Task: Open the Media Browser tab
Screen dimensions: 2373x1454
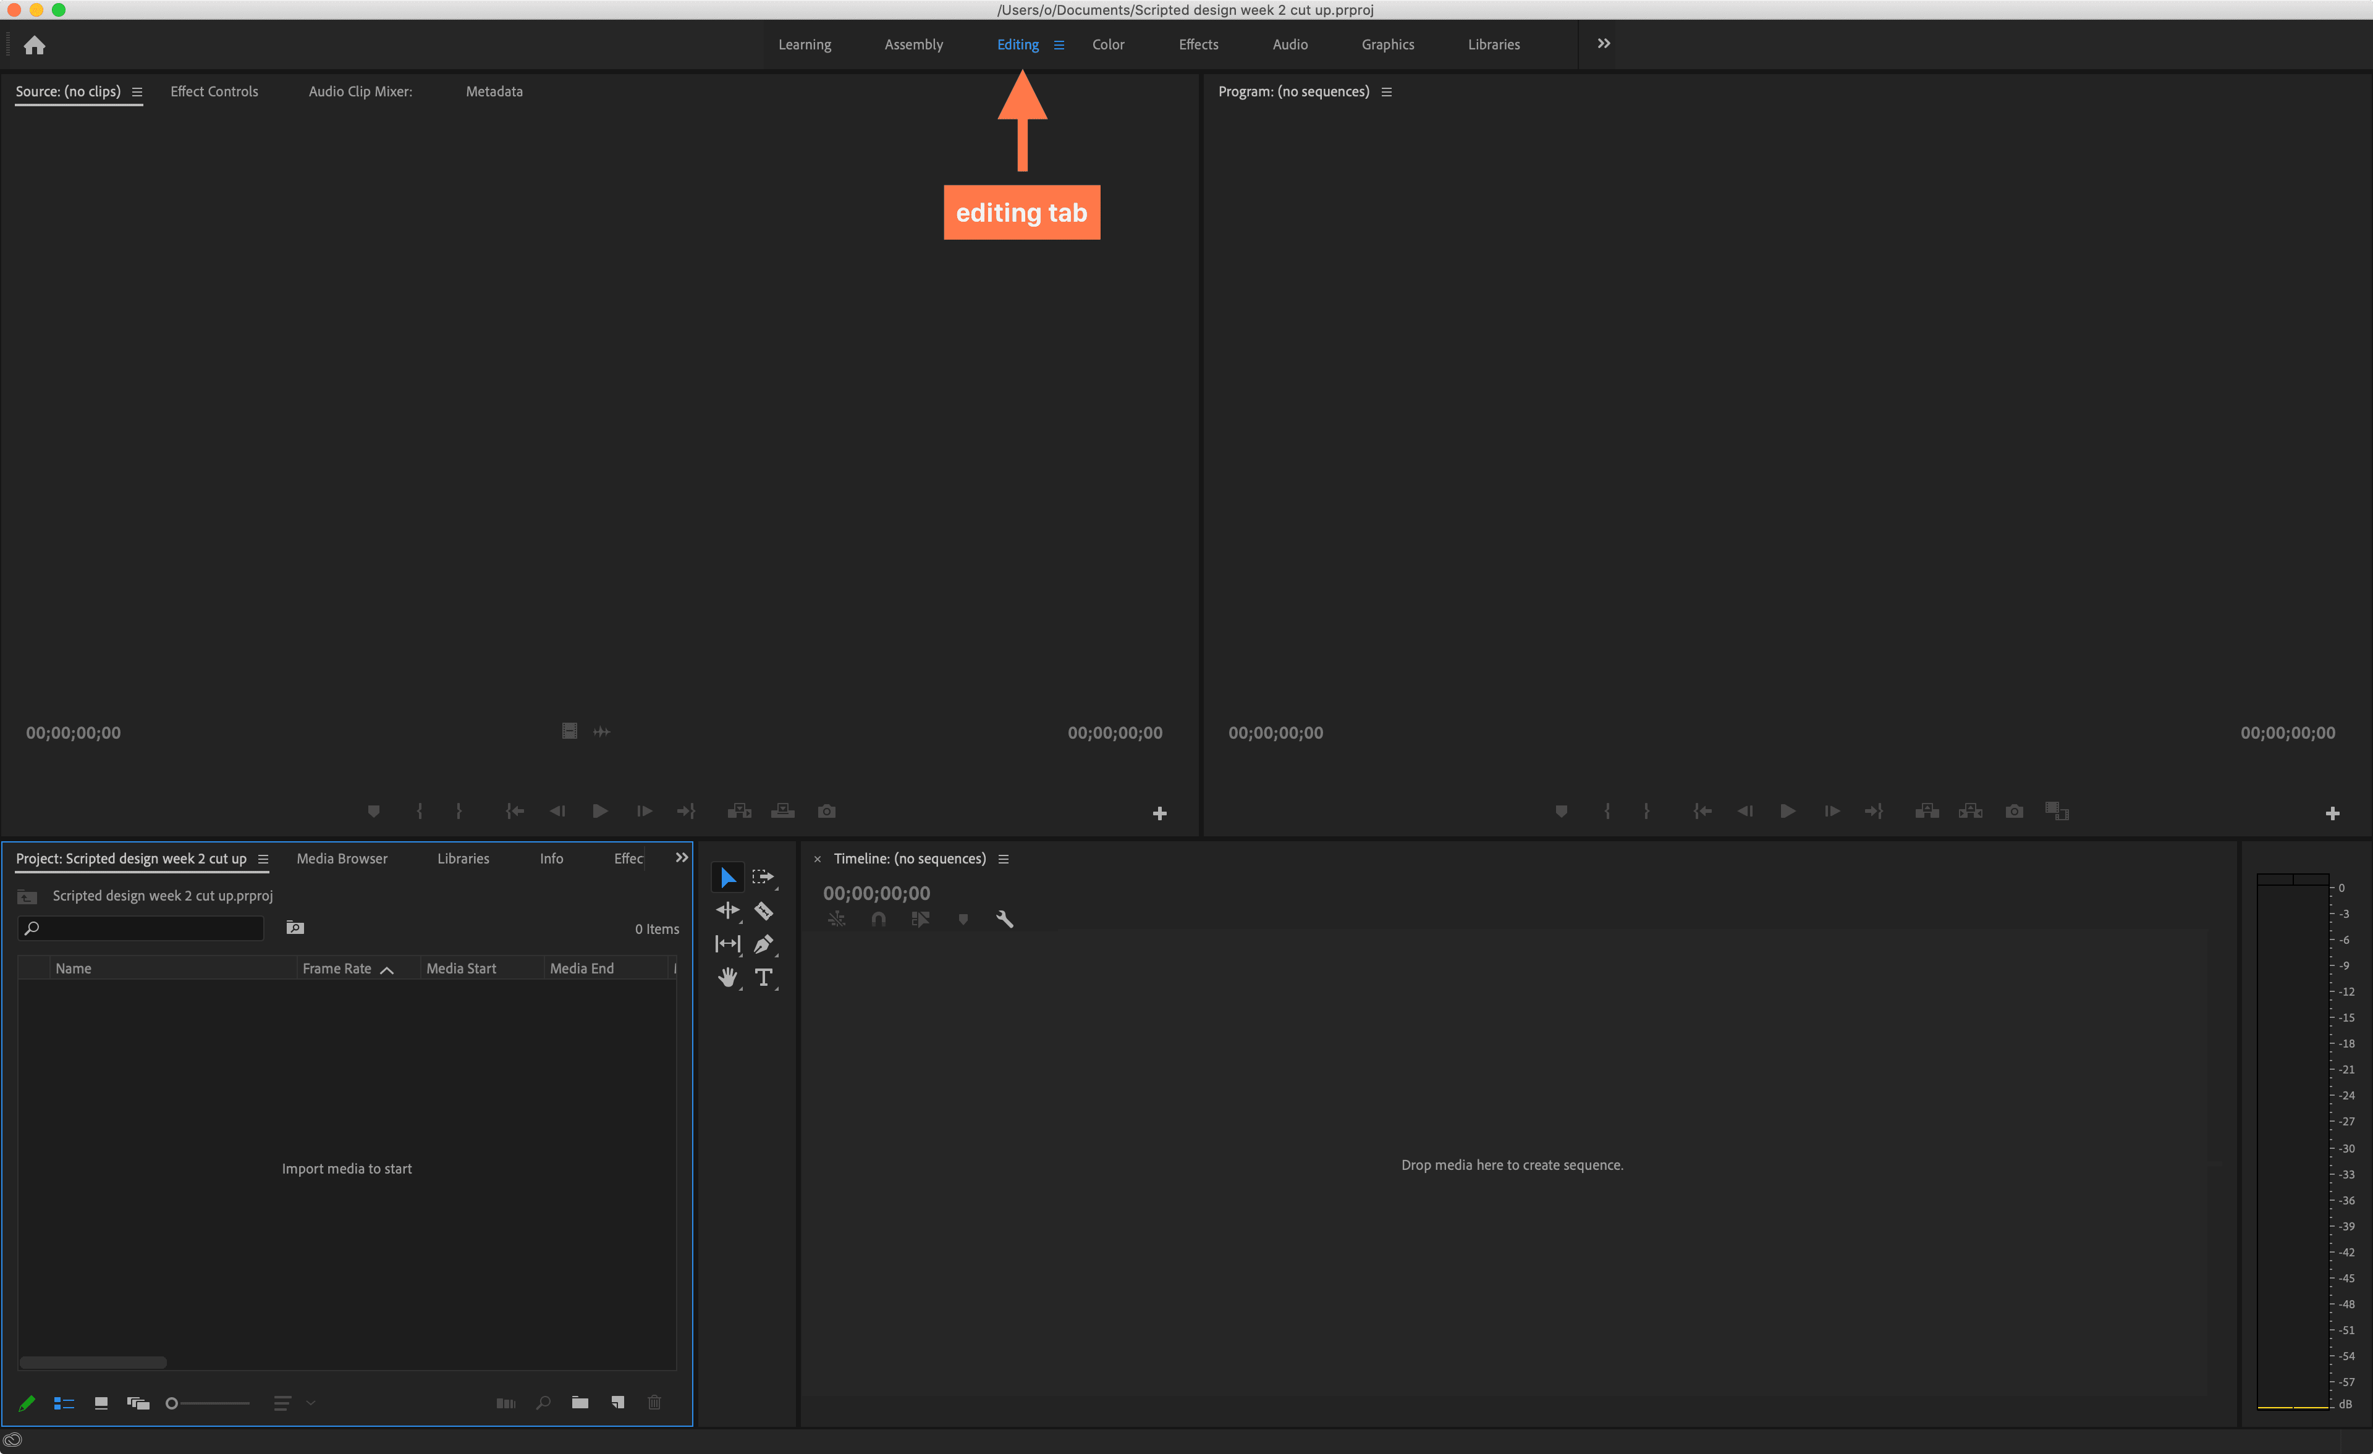Action: (342, 859)
